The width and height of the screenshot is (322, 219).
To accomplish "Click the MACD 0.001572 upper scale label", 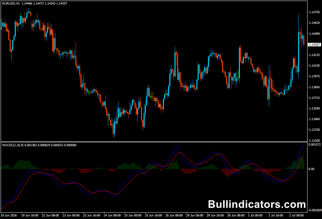I will tap(315, 145).
